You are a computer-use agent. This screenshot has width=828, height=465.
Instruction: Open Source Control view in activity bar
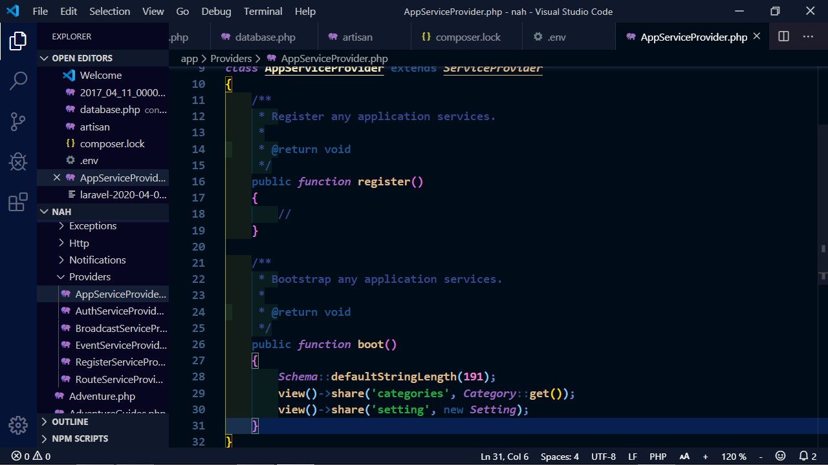[18, 121]
